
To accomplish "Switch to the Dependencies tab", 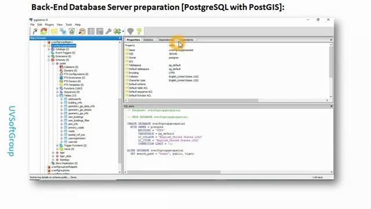I will [166, 40].
